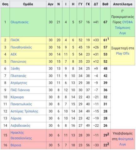Open the ΑΕΚ team page
The image size is (136, 150).
[x=14, y=54]
